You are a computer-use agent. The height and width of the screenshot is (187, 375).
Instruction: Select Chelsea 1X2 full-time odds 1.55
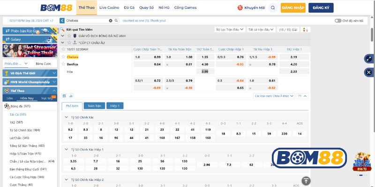pos(204,57)
